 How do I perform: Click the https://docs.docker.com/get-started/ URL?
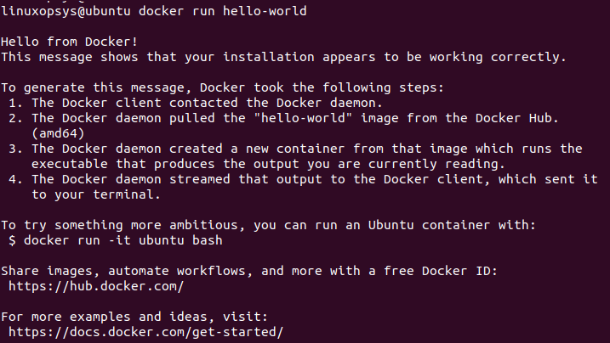click(x=145, y=332)
